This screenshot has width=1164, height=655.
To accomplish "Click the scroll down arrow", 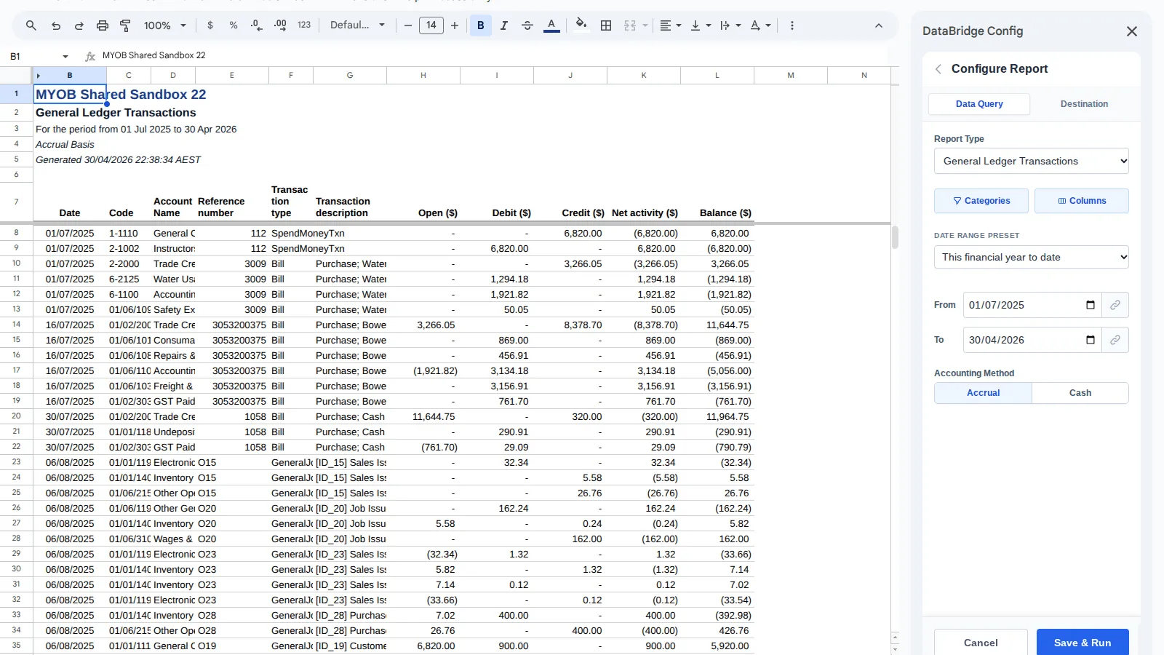I will tap(895, 649).
